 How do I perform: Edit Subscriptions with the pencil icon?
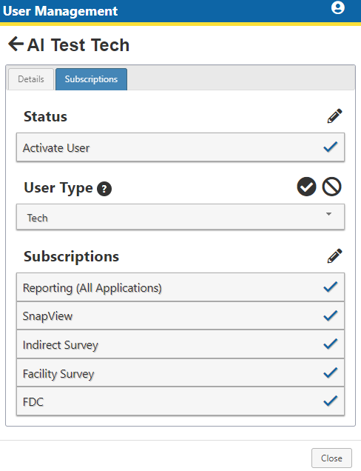[x=334, y=256]
